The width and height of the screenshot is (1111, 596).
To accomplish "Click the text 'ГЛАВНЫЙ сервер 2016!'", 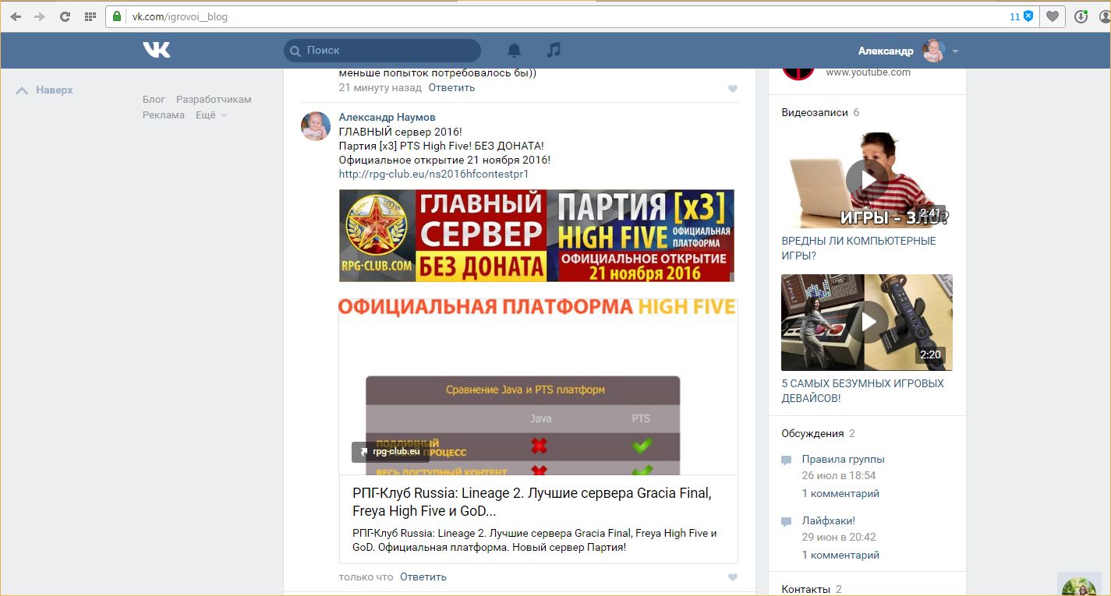I will [401, 132].
